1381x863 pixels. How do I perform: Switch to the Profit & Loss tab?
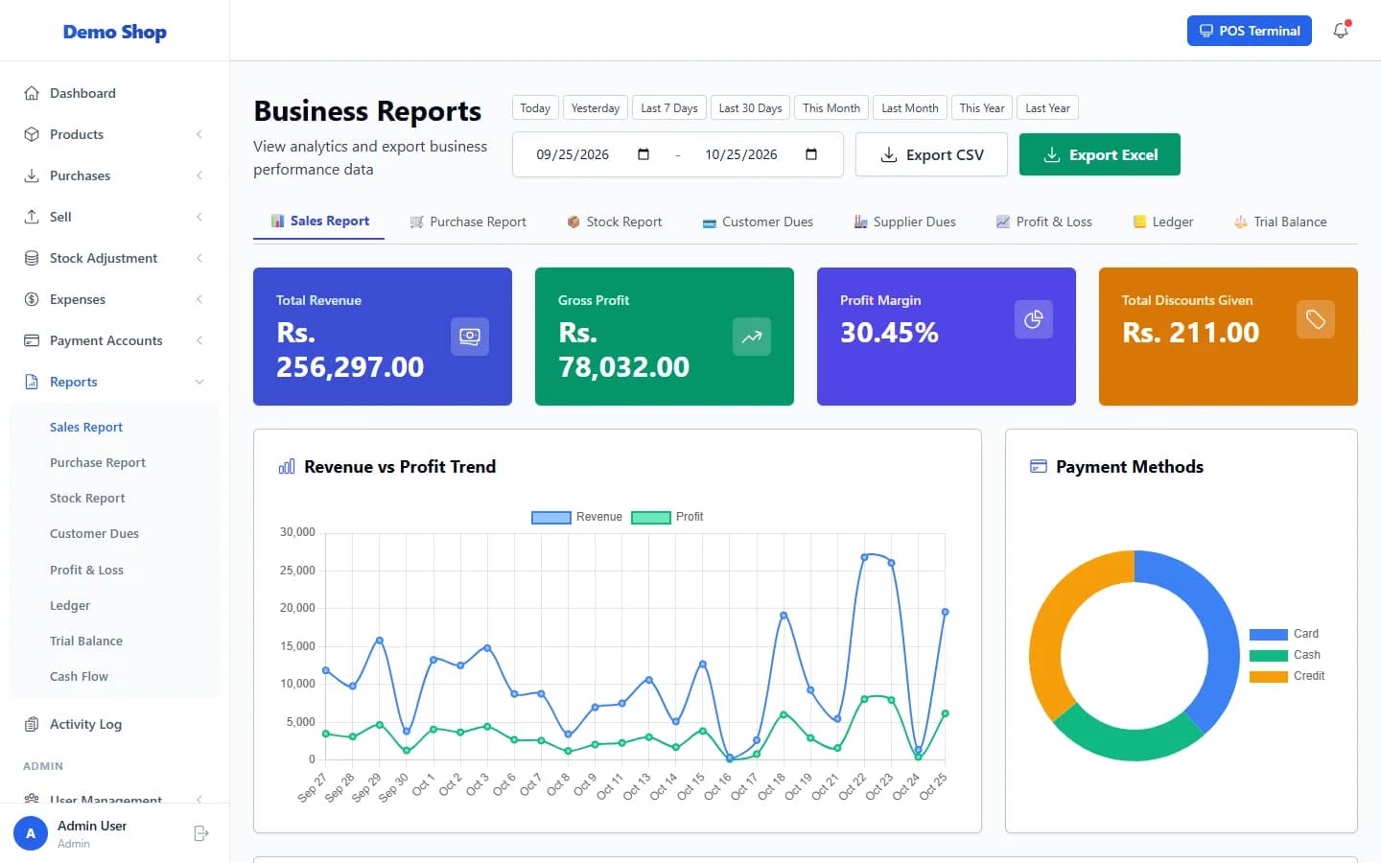click(x=1044, y=222)
